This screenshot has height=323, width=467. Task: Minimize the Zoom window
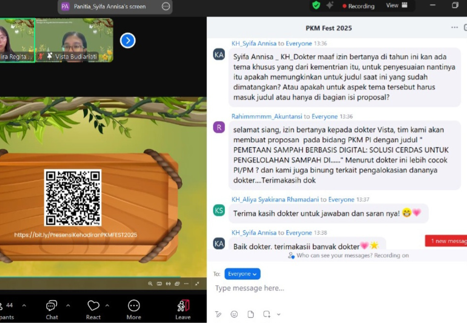click(432, 5)
